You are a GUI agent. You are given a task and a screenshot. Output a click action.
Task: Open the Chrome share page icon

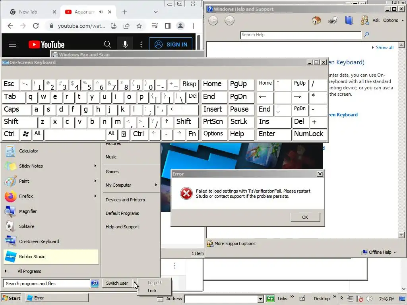126,26
